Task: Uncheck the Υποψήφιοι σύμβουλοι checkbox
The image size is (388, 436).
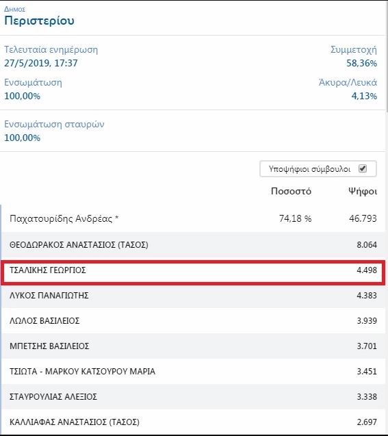Action: pyautogui.click(x=363, y=168)
